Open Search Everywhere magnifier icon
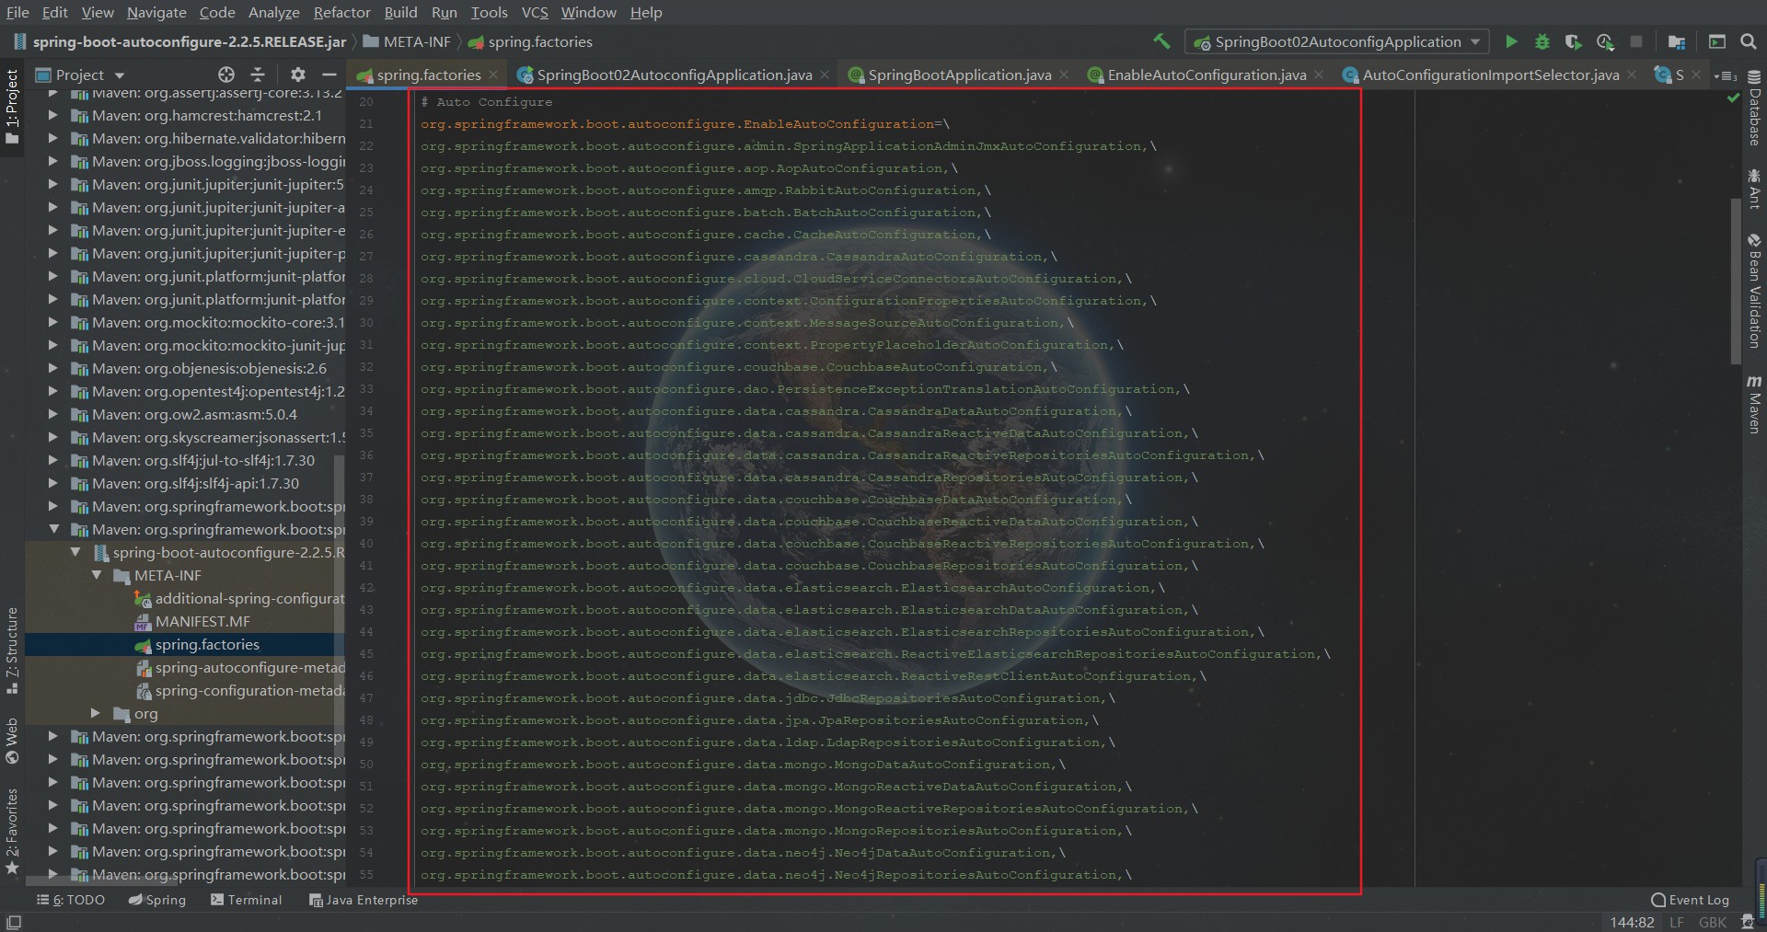 coord(1748,41)
